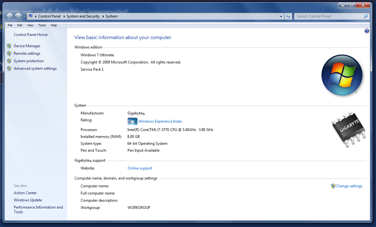Click the 'Service Pack 1' text
376x227 pixels.
tap(92, 69)
